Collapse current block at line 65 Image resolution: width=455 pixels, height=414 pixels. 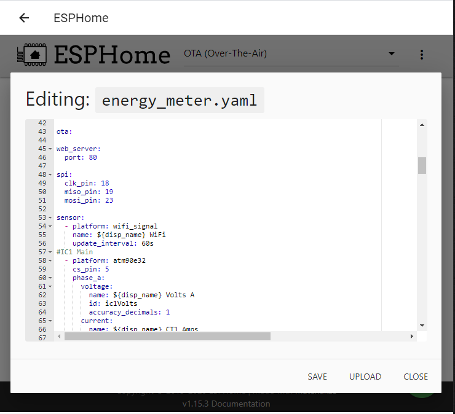[x=50, y=321]
